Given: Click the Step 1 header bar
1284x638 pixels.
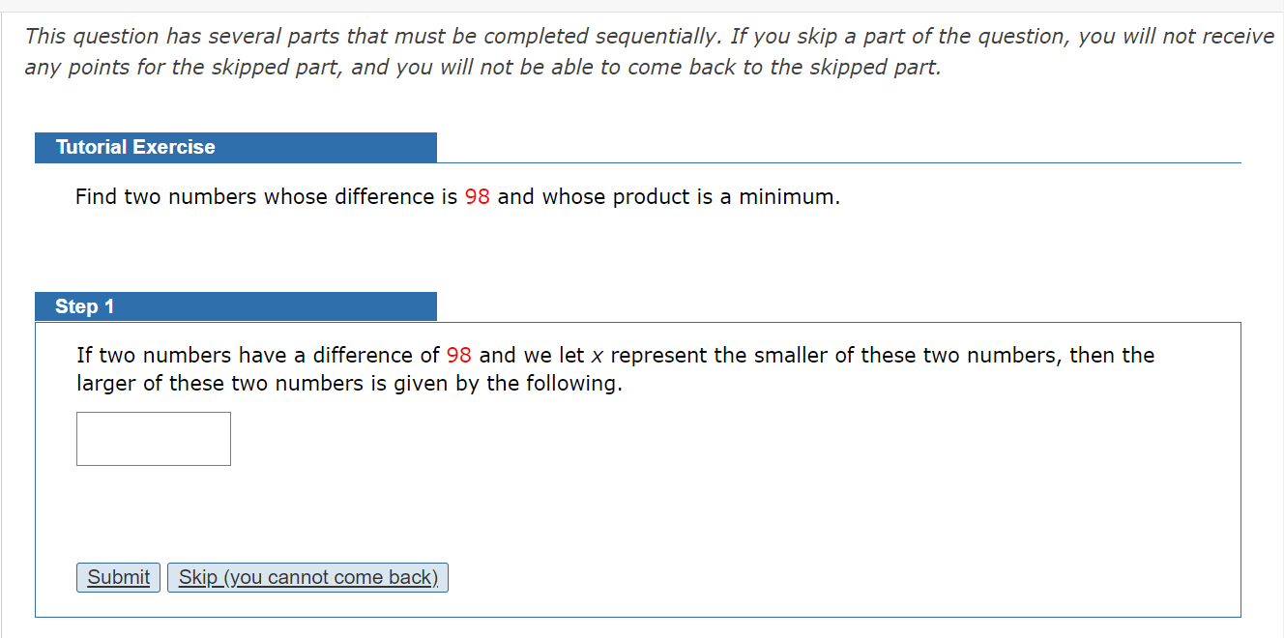Looking at the screenshot, I should click(236, 305).
